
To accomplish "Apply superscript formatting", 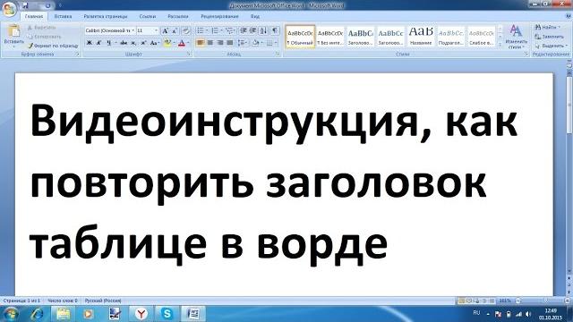I will [x=143, y=43].
